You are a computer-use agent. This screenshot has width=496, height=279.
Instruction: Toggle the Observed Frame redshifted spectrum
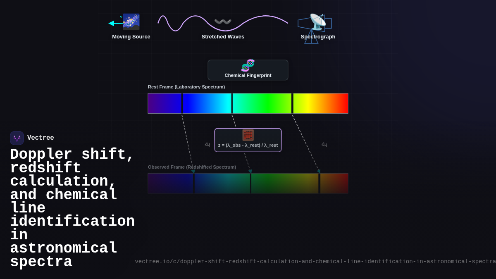(248, 183)
